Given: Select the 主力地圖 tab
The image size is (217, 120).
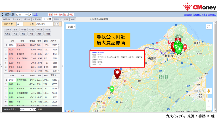Looking at the screenshot, I should [47, 19].
